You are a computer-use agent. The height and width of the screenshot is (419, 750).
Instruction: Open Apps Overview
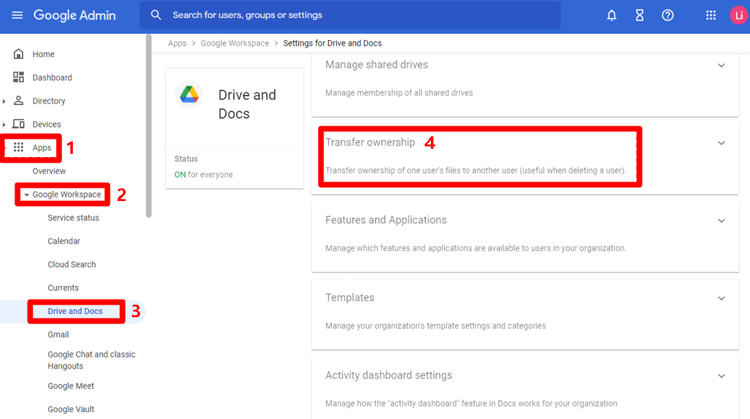coord(49,171)
